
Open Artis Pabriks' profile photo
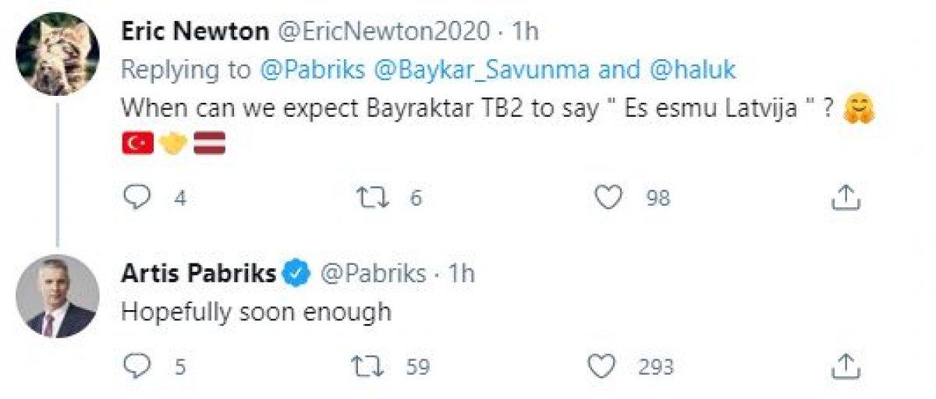[x=58, y=296]
